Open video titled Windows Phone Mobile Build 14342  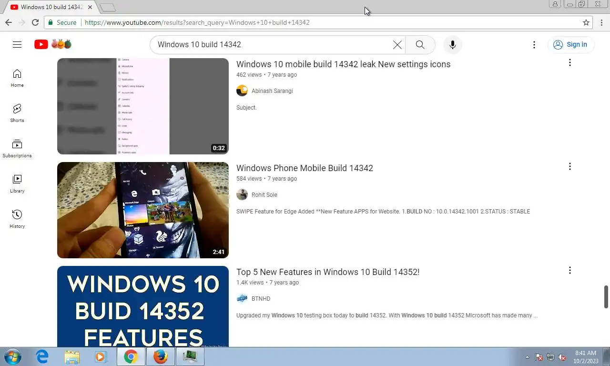(x=305, y=168)
